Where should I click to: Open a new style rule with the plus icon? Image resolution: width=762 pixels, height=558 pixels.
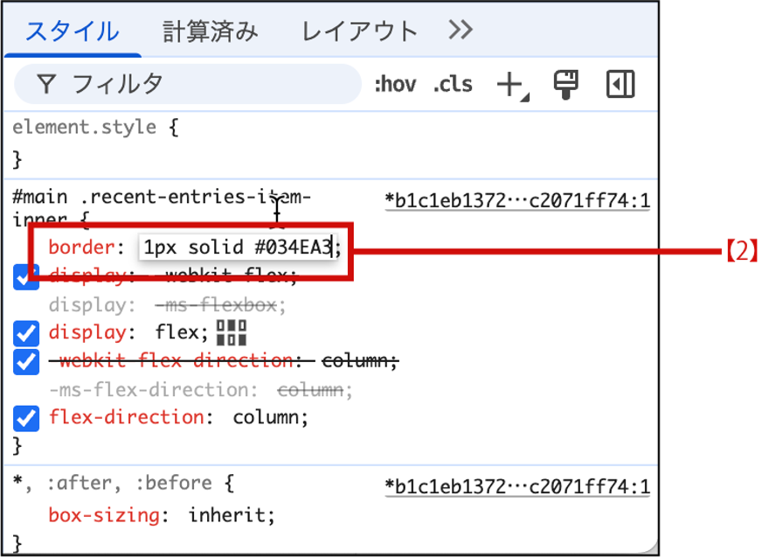[x=511, y=84]
